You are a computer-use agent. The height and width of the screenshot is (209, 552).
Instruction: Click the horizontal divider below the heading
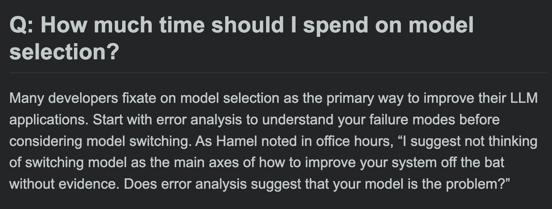276,73
